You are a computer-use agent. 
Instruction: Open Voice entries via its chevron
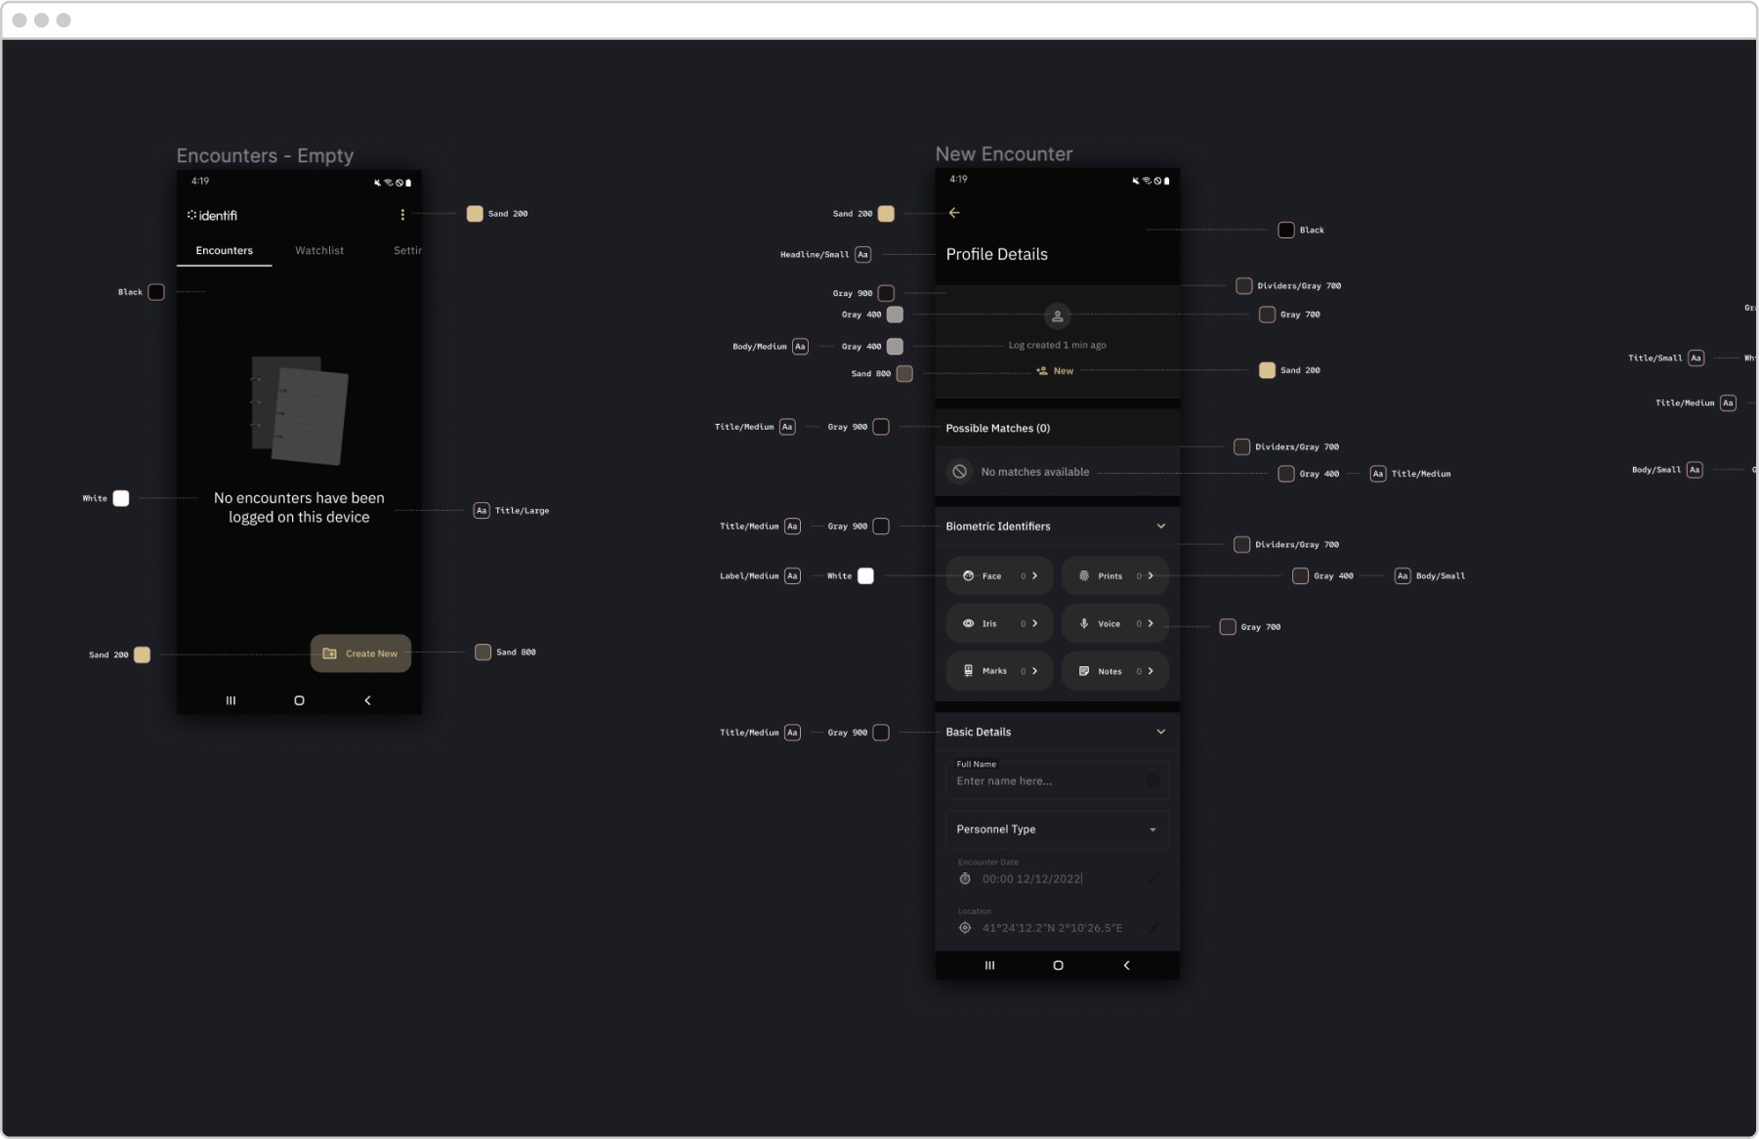click(1151, 623)
